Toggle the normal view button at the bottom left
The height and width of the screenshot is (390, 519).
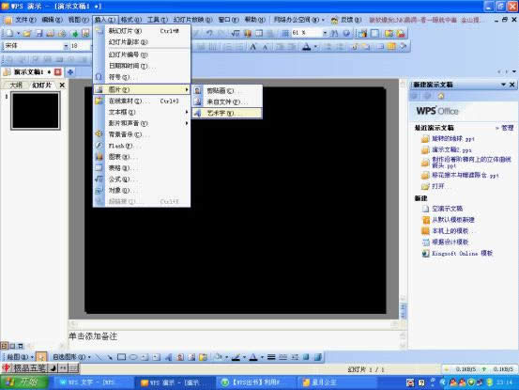pyautogui.click(x=4, y=346)
